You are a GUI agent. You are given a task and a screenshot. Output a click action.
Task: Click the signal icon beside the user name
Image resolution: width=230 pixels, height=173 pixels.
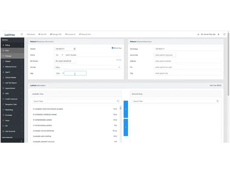[198, 34]
